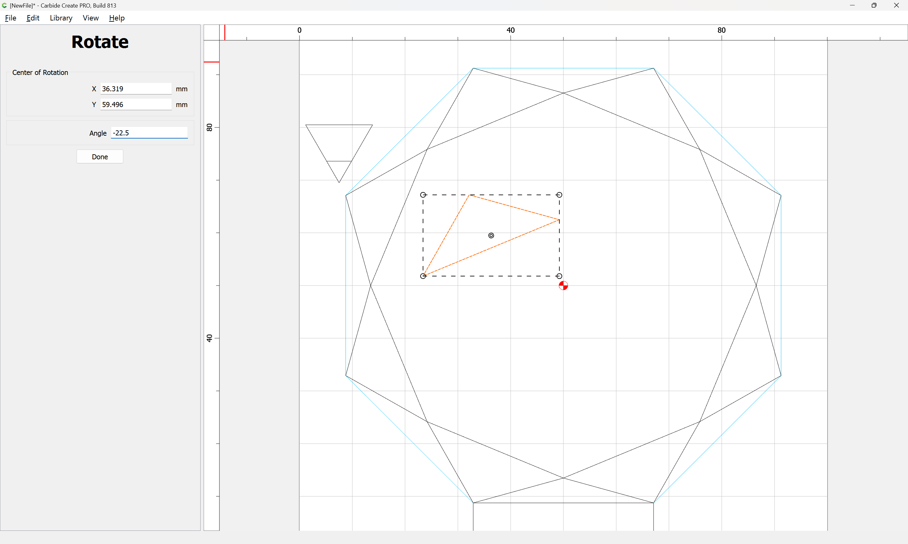Click the red origin marker on canvas
This screenshot has width=908, height=544.
[563, 286]
